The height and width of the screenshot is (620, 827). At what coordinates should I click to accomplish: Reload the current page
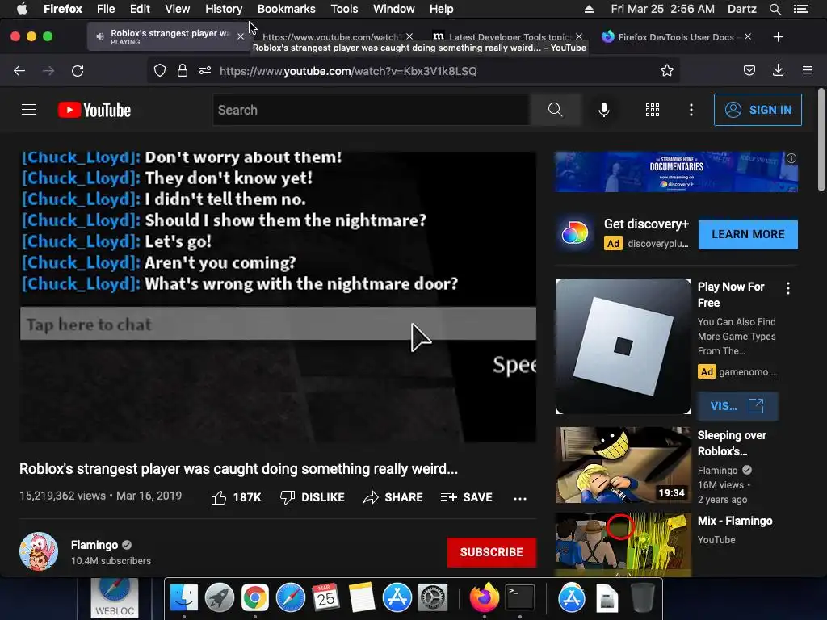pyautogui.click(x=78, y=71)
